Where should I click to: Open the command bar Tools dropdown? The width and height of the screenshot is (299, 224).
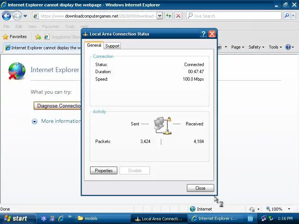pos(275,47)
